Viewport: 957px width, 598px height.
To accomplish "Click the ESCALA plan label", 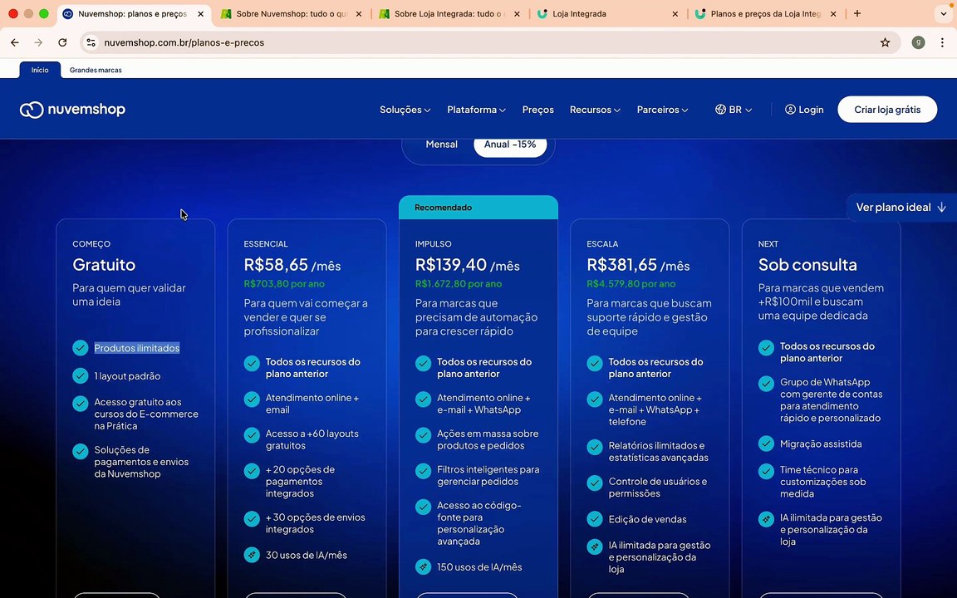I will click(602, 244).
